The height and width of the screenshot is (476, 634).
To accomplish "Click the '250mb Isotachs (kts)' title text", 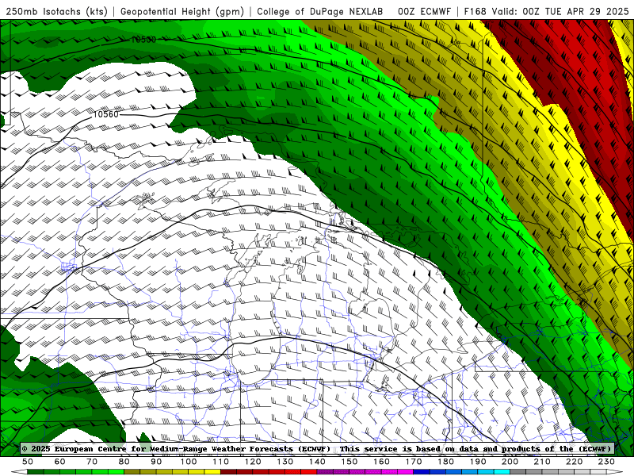I will pyautogui.click(x=56, y=11).
